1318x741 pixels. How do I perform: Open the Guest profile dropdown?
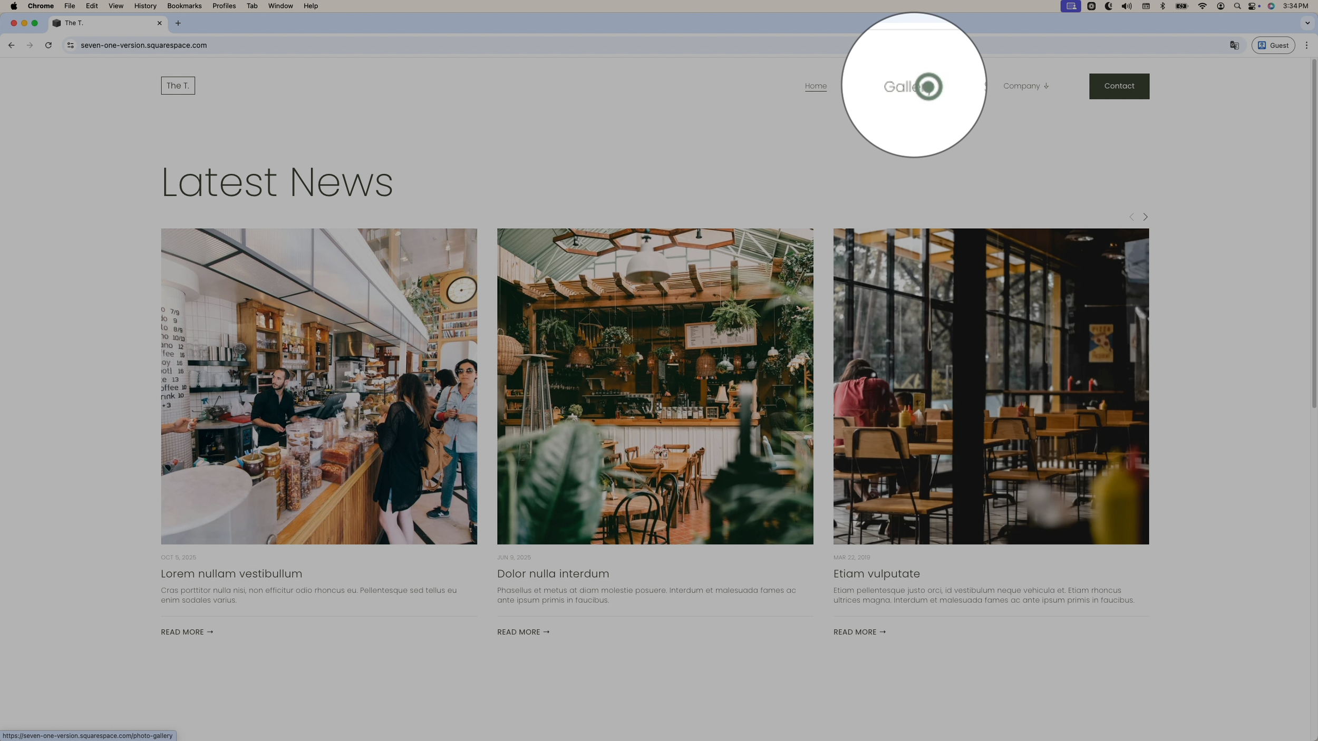[1273, 45]
